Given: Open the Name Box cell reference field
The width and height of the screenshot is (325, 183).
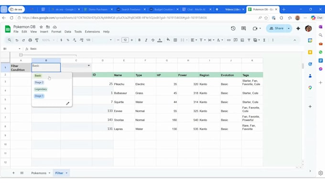Looking at the screenshot, I should tap(11, 49).
